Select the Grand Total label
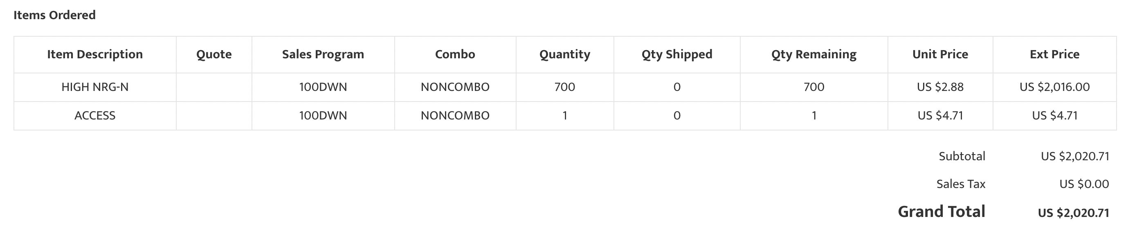This screenshot has width=1128, height=230. point(941,212)
